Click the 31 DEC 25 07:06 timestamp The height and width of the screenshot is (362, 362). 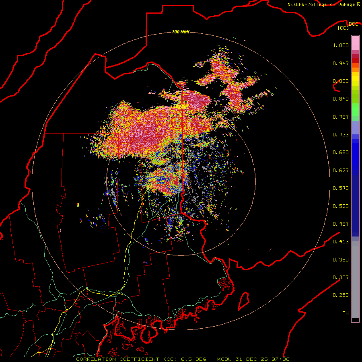coord(263,359)
